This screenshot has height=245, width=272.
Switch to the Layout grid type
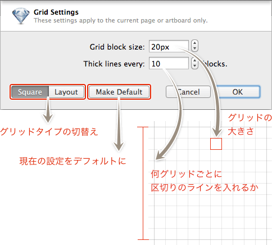(66, 92)
